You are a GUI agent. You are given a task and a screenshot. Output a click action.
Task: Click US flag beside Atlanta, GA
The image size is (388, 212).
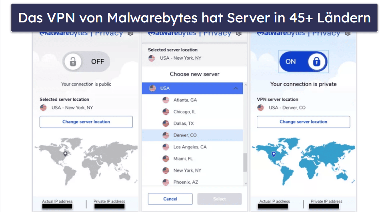(166, 100)
